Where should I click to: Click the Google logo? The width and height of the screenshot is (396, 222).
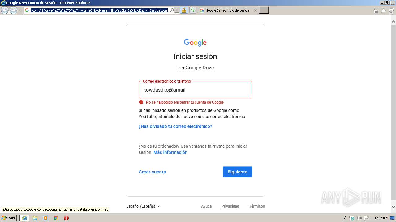195,43
